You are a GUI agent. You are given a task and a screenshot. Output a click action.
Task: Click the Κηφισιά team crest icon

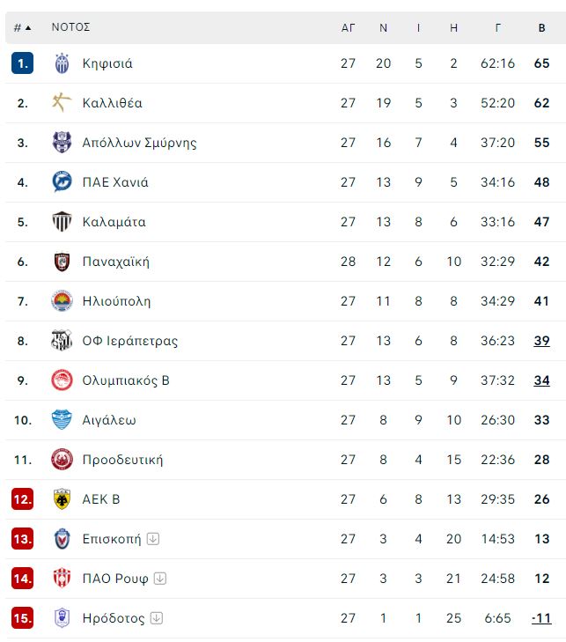coord(62,63)
